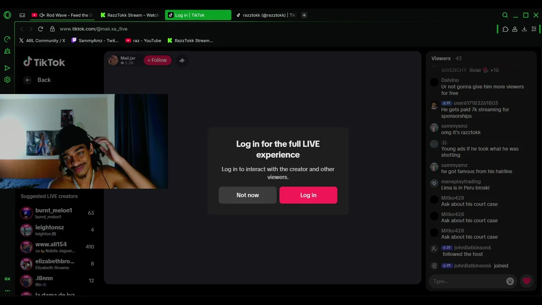Open elizabethbro... live stream

pyautogui.click(x=57, y=264)
